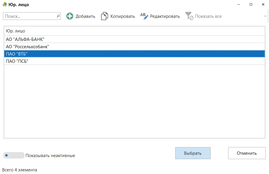Click the Edit pencil icon
The image size is (269, 174).
(x=144, y=16)
